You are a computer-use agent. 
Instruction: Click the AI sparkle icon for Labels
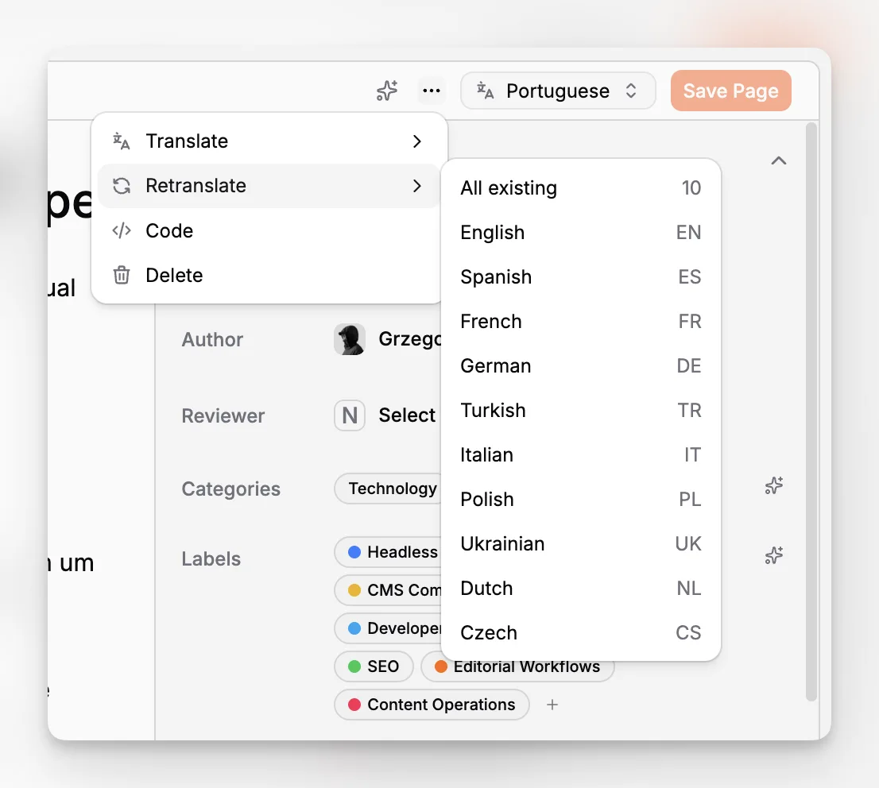774,555
